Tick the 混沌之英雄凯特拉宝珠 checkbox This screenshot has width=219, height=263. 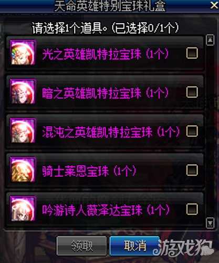[x=192, y=131]
